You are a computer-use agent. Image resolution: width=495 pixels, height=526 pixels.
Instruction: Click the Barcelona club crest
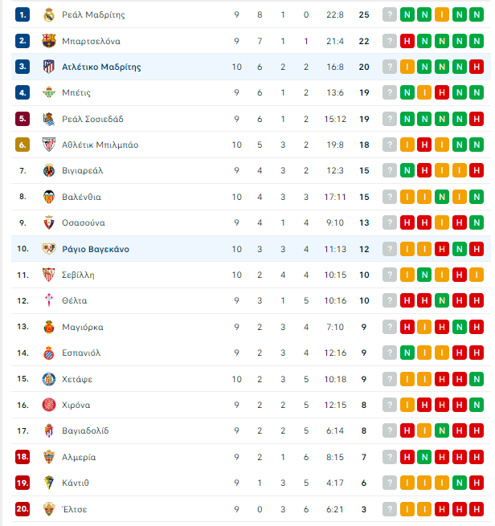coord(49,41)
